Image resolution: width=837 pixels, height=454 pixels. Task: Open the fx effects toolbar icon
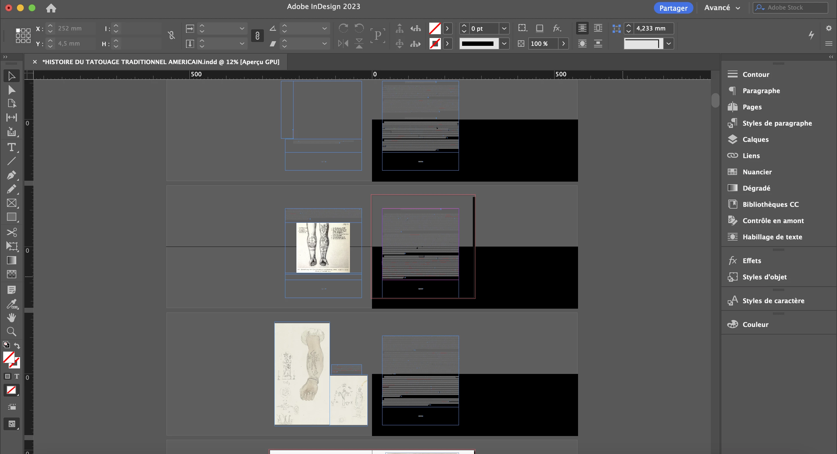(557, 28)
